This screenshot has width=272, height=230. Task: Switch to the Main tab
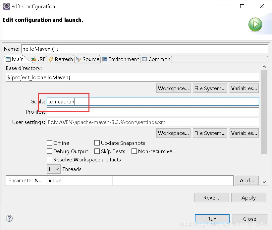(x=15, y=59)
